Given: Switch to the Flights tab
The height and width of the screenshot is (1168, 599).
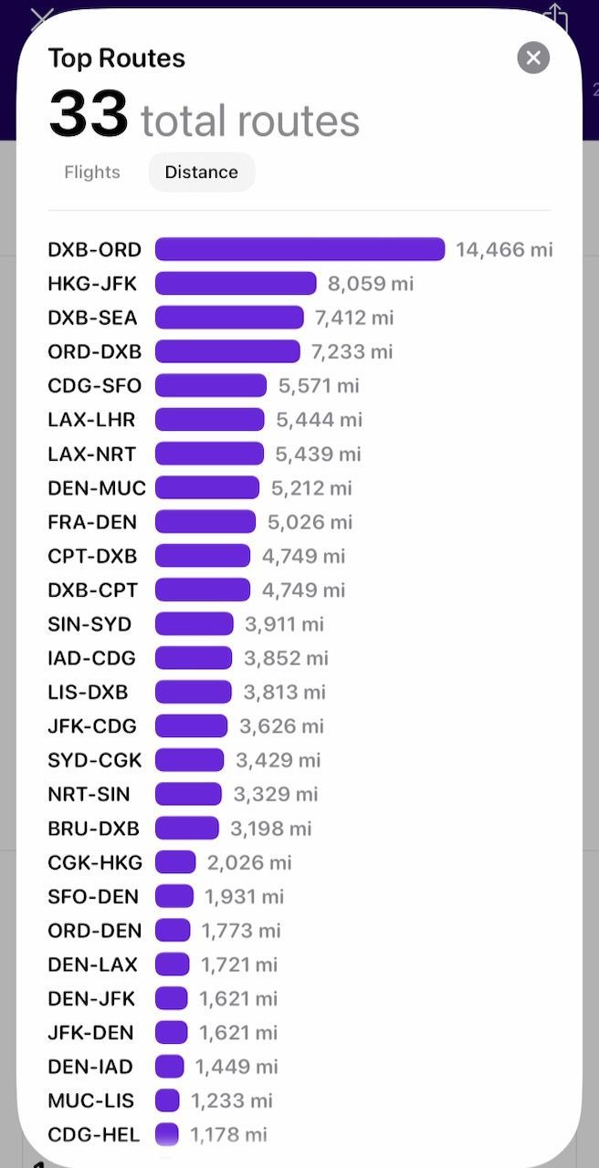Looking at the screenshot, I should pyautogui.click(x=92, y=172).
